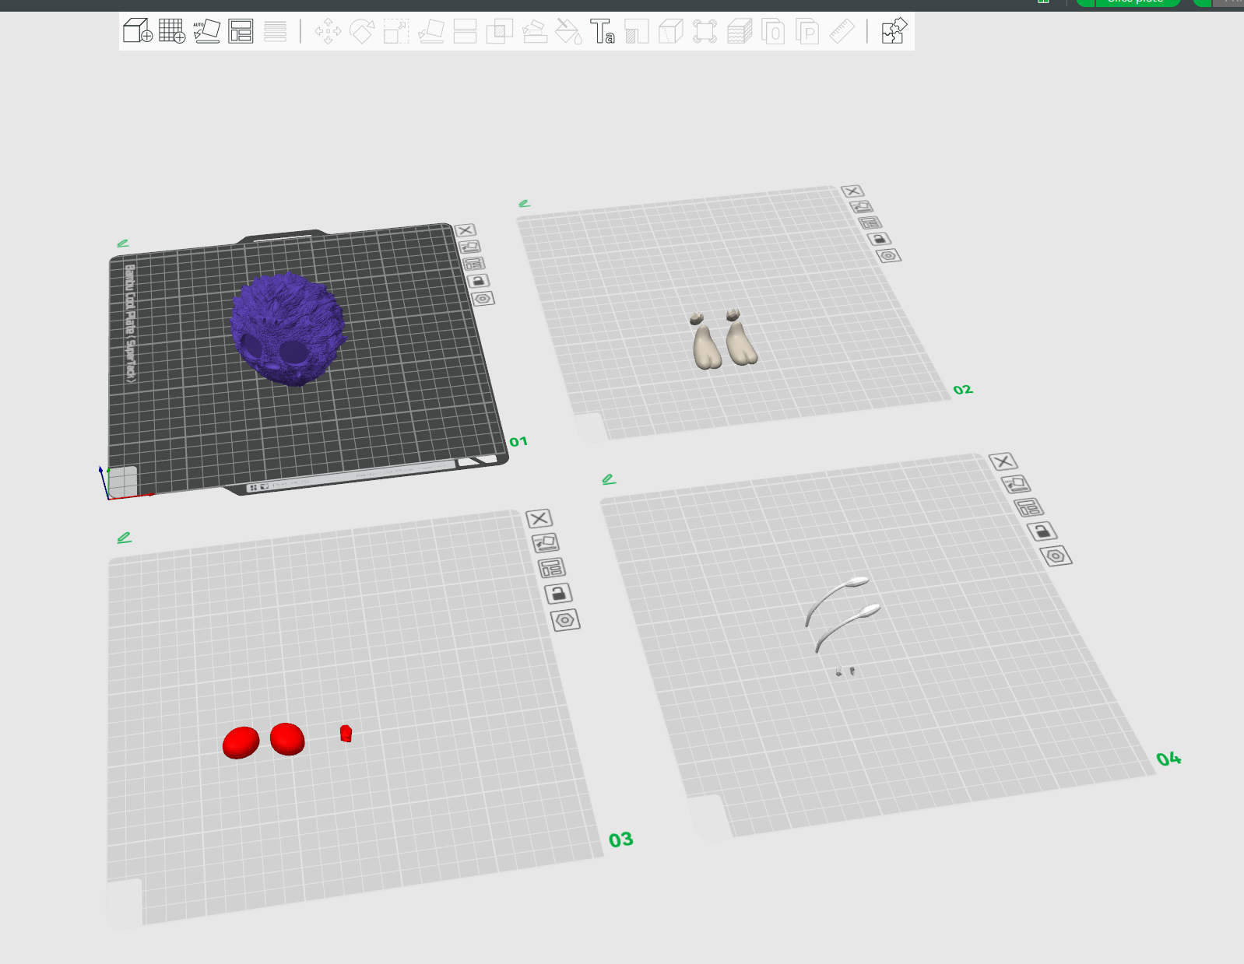Remove plate 02 with its X icon
The width and height of the screenshot is (1244, 964).
click(852, 191)
